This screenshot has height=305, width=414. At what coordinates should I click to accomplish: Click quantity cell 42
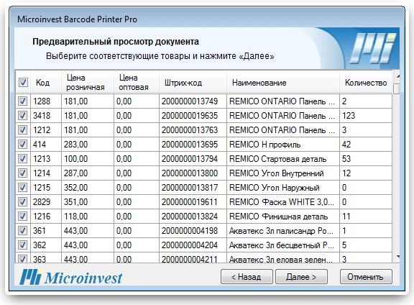point(366,145)
